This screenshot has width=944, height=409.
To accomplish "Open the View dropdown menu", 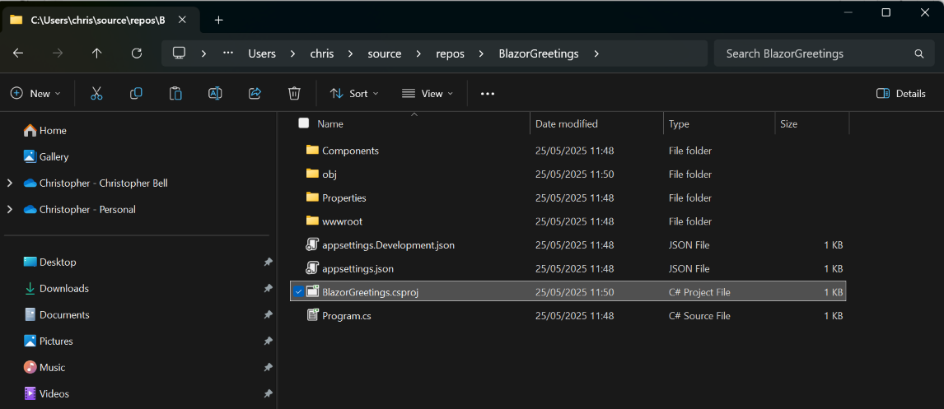I will (x=428, y=94).
